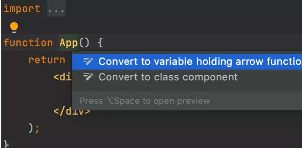Click the closing </div> tag
302x148 pixels.
[72, 111]
